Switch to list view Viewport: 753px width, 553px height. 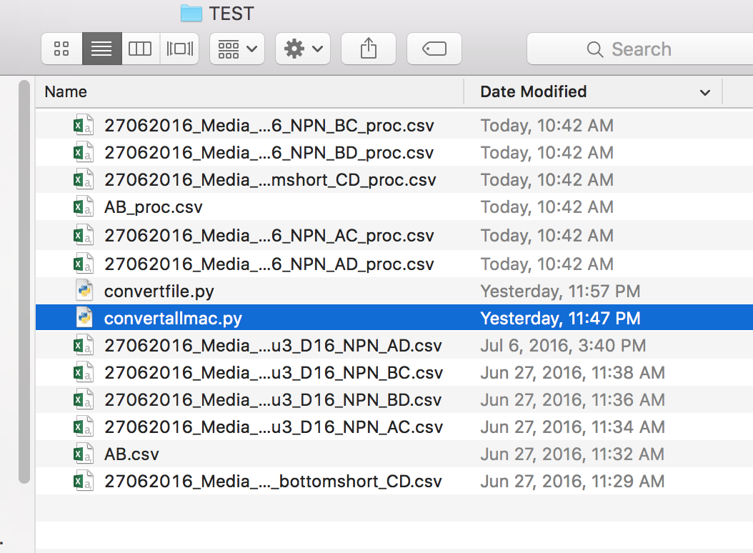coord(101,49)
